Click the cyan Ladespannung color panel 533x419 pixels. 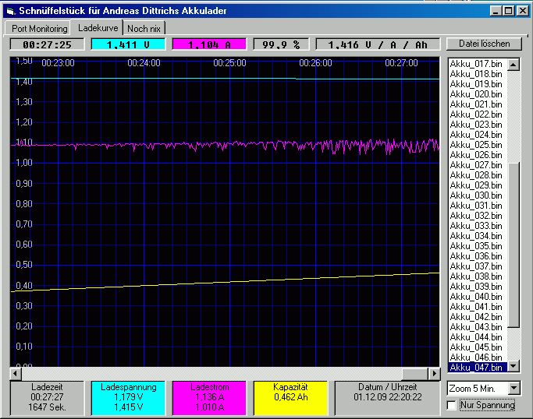coord(129,396)
